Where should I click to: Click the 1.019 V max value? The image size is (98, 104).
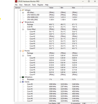[75, 17]
